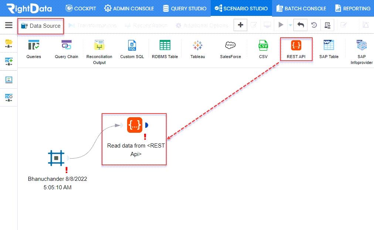Viewport: 374px width, 230px height.
Task: Click the Query Chain icon
Action: [x=67, y=46]
